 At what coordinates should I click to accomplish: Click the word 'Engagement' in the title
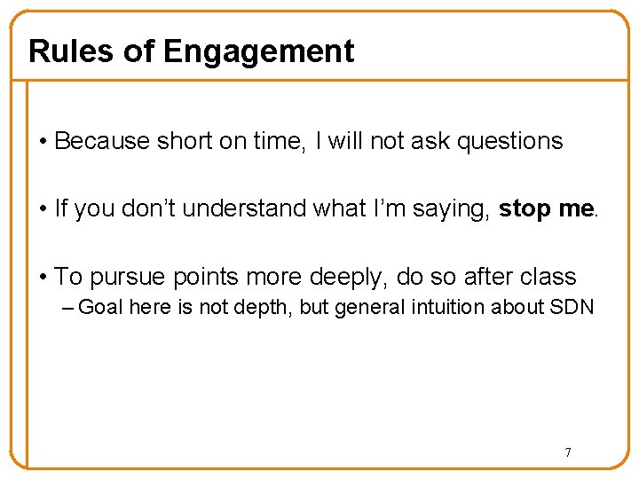pyautogui.click(x=259, y=52)
